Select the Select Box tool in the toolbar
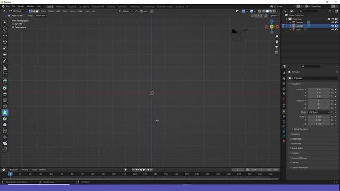 [5, 22]
